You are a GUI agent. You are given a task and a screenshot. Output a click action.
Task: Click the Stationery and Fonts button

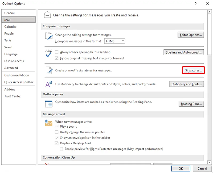(x=186, y=84)
